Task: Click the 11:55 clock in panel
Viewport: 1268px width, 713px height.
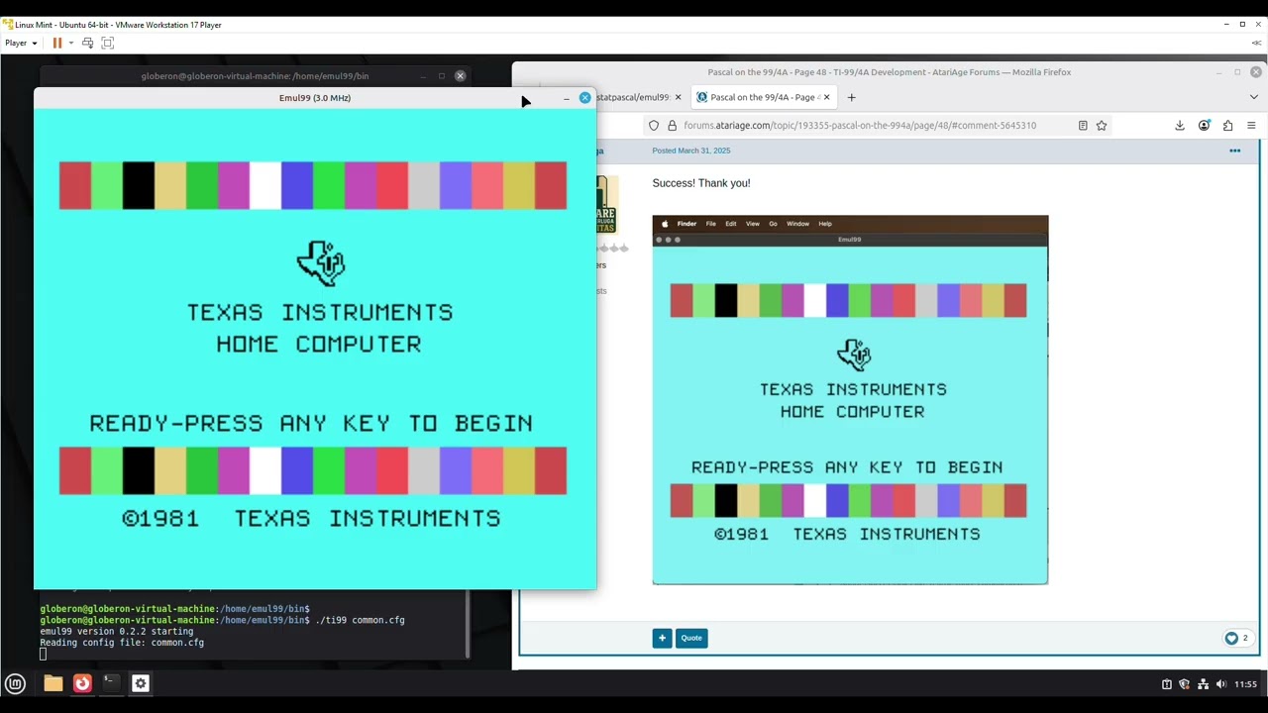Action: click(x=1245, y=684)
